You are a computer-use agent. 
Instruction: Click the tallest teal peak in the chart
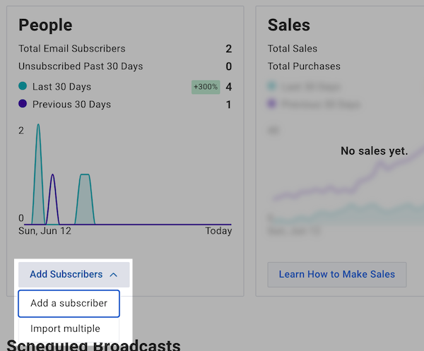click(37, 127)
